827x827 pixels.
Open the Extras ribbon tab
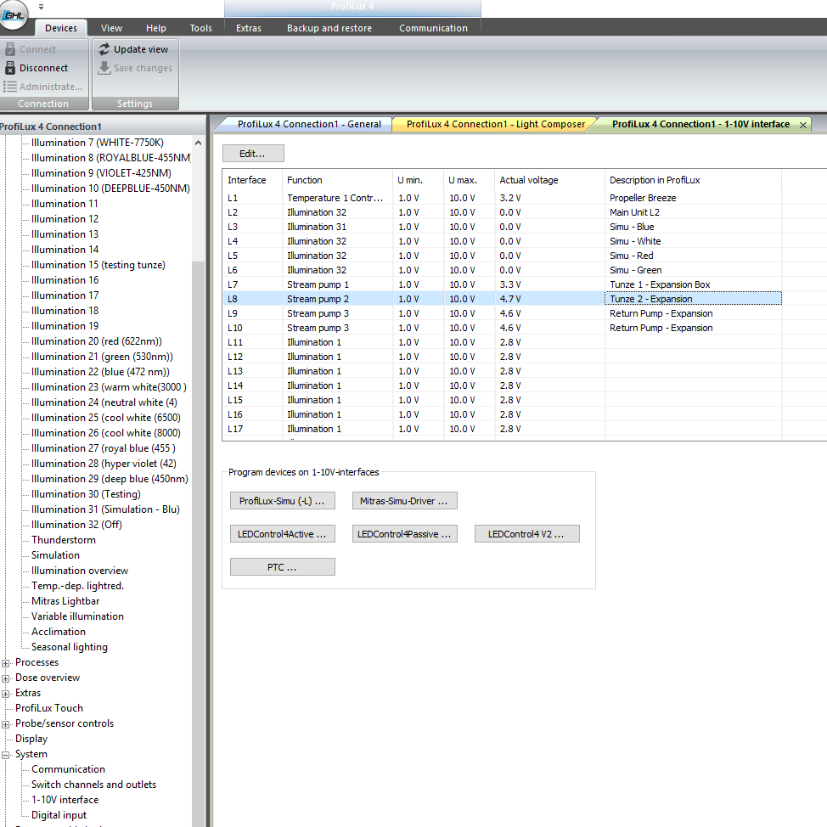(249, 28)
